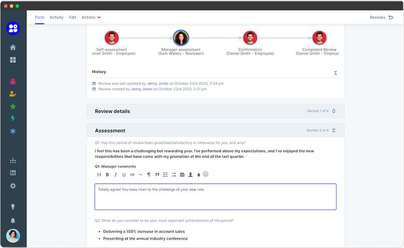The image size is (404, 248).
Task: Open the settings gear in sidebar
Action: click(13, 186)
